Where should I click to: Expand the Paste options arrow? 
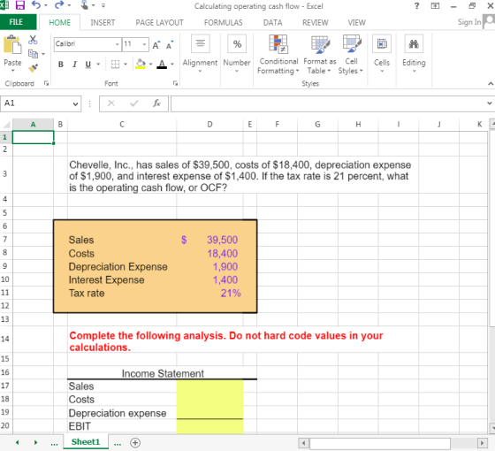[12, 71]
